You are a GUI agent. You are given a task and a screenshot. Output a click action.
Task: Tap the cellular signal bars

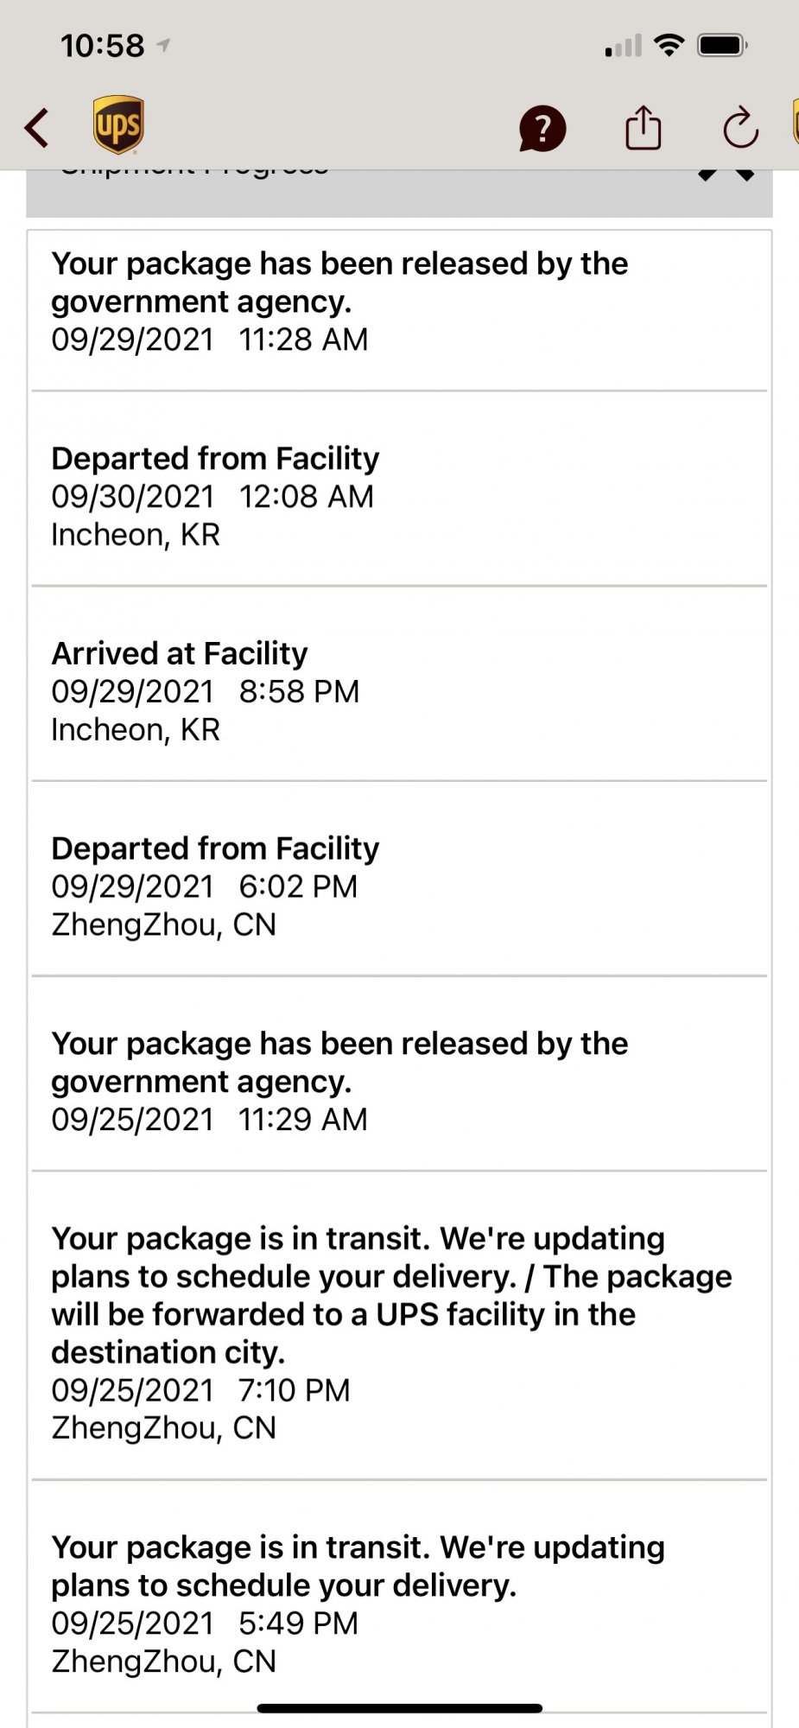click(623, 46)
